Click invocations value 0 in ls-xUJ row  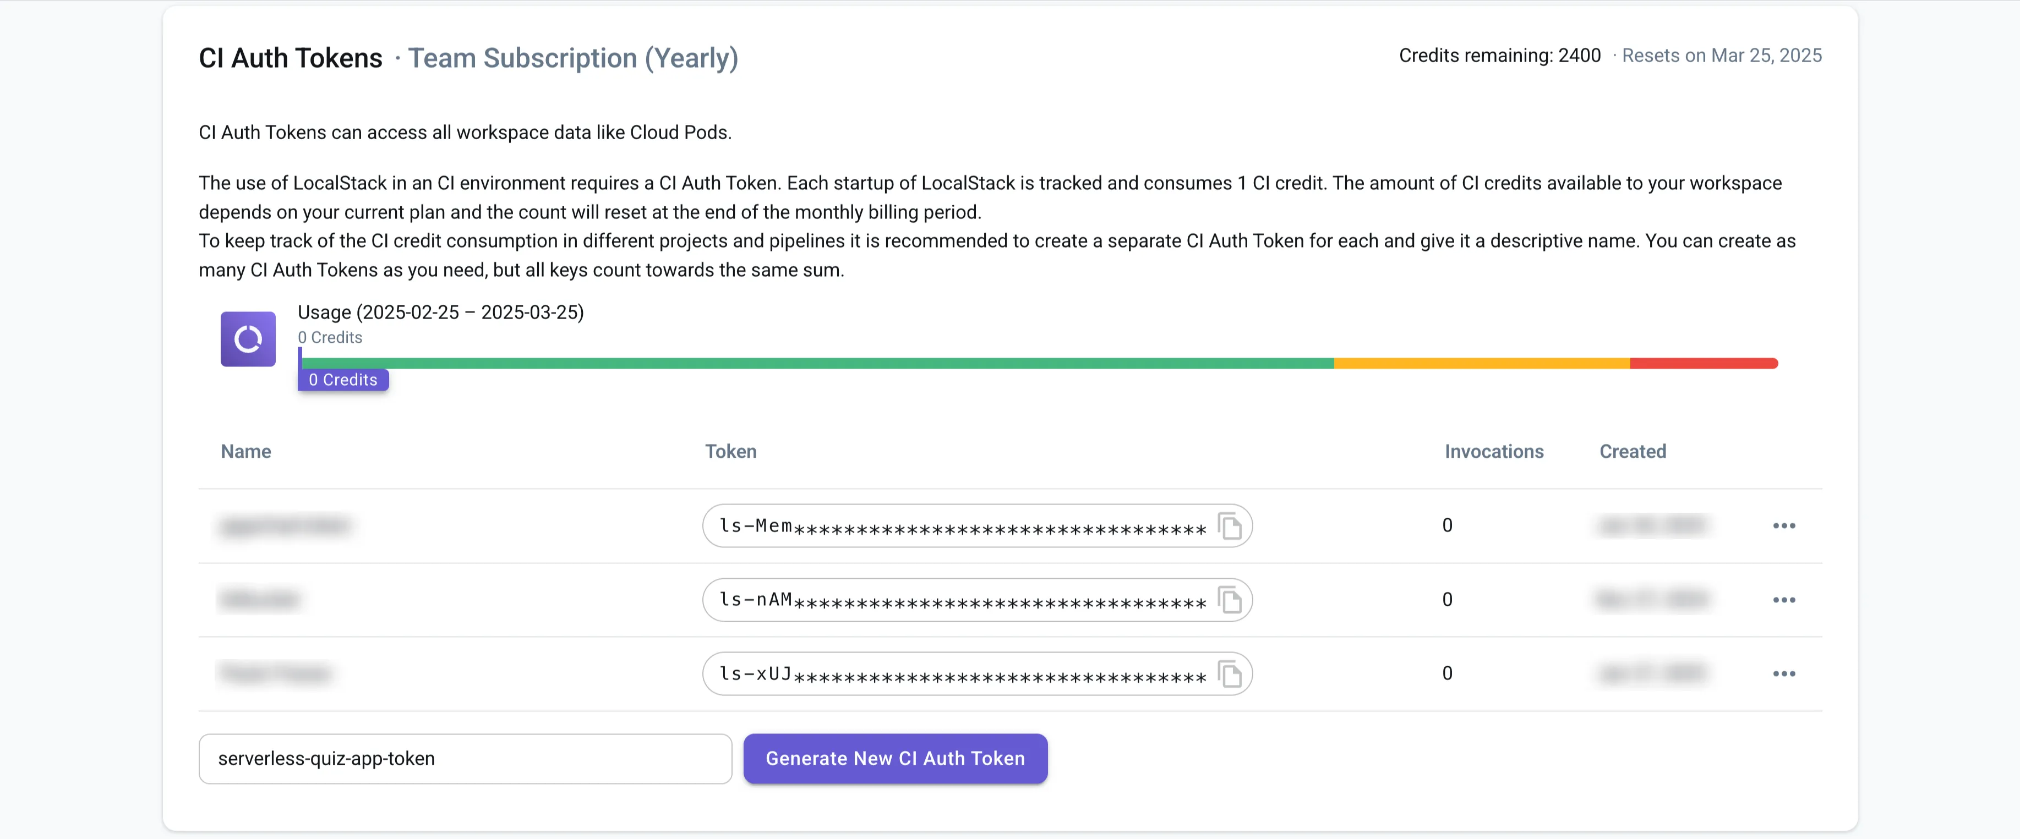click(1447, 673)
